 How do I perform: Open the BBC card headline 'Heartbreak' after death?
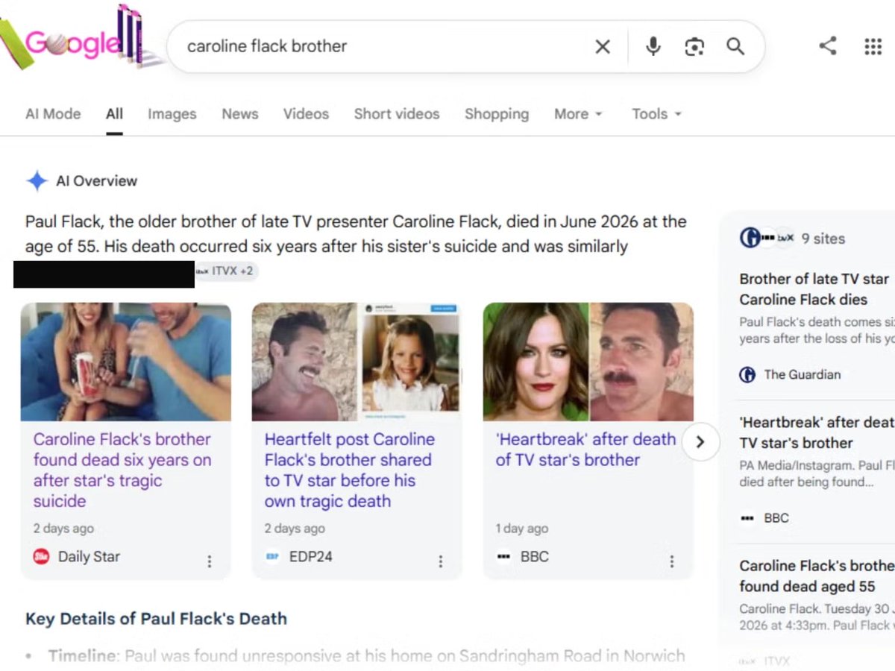(585, 450)
